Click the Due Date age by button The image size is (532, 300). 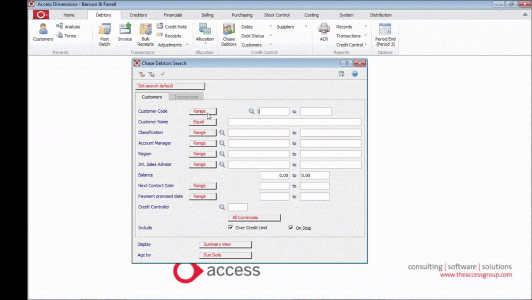(x=225, y=255)
